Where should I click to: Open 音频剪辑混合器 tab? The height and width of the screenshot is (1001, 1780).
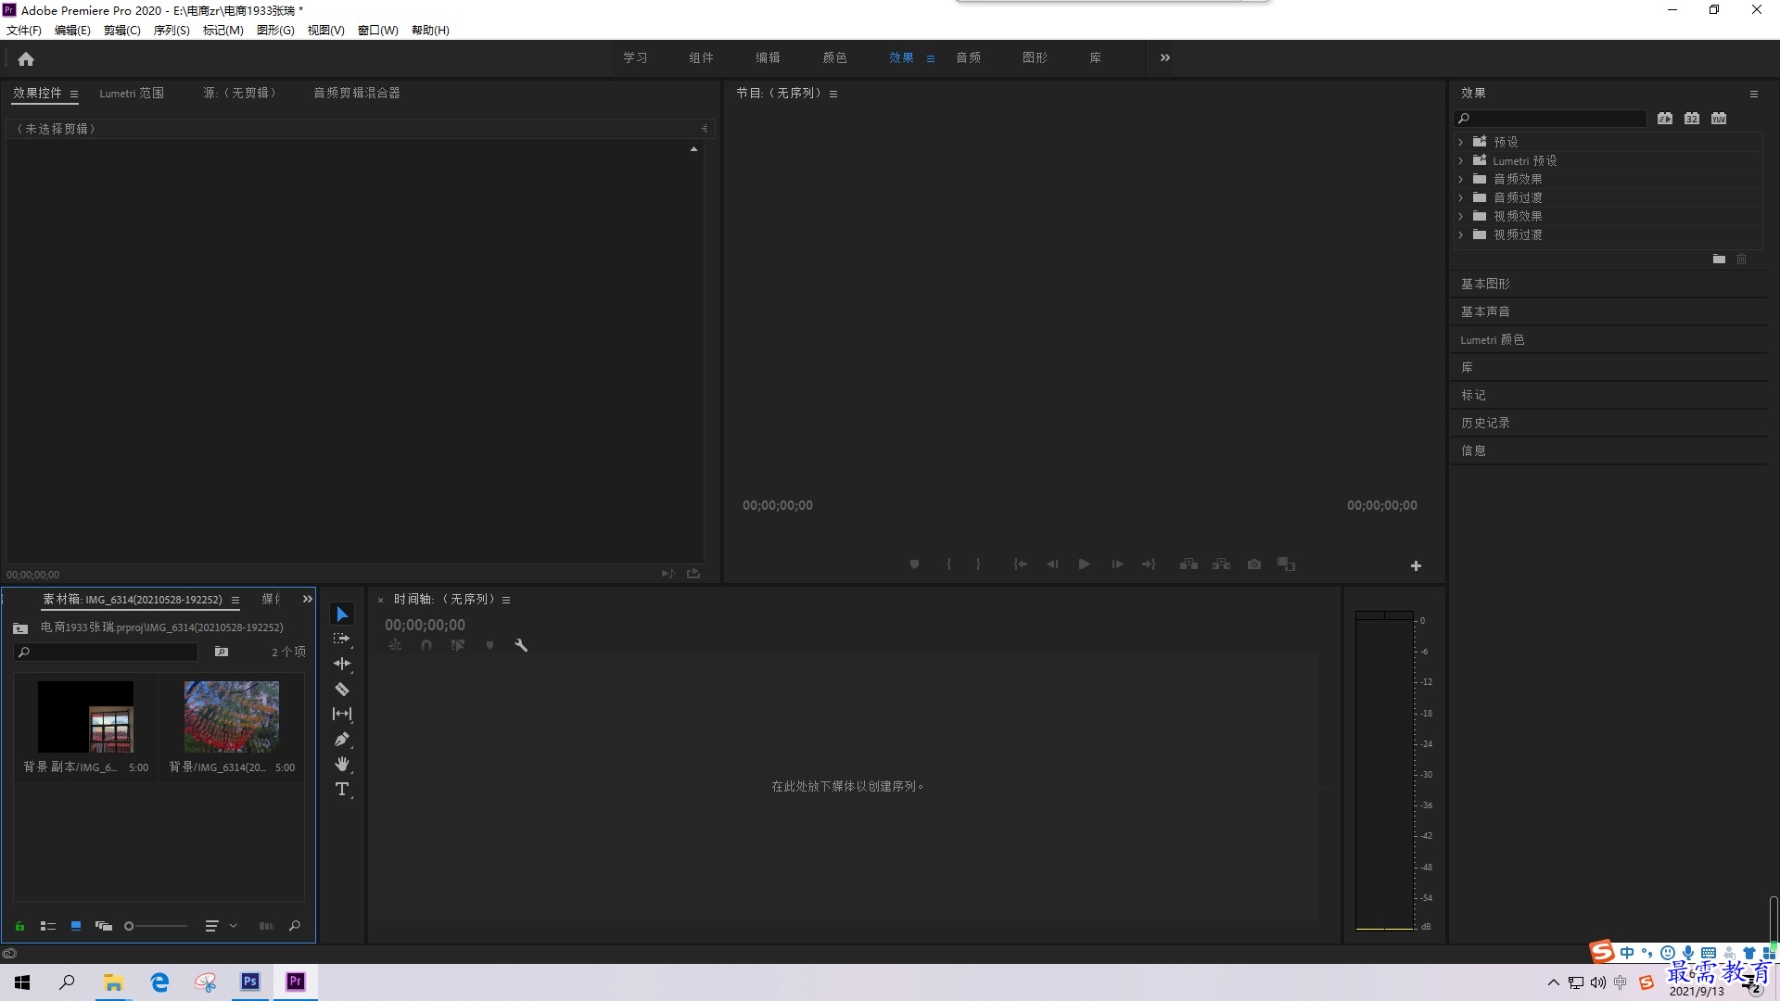[357, 93]
